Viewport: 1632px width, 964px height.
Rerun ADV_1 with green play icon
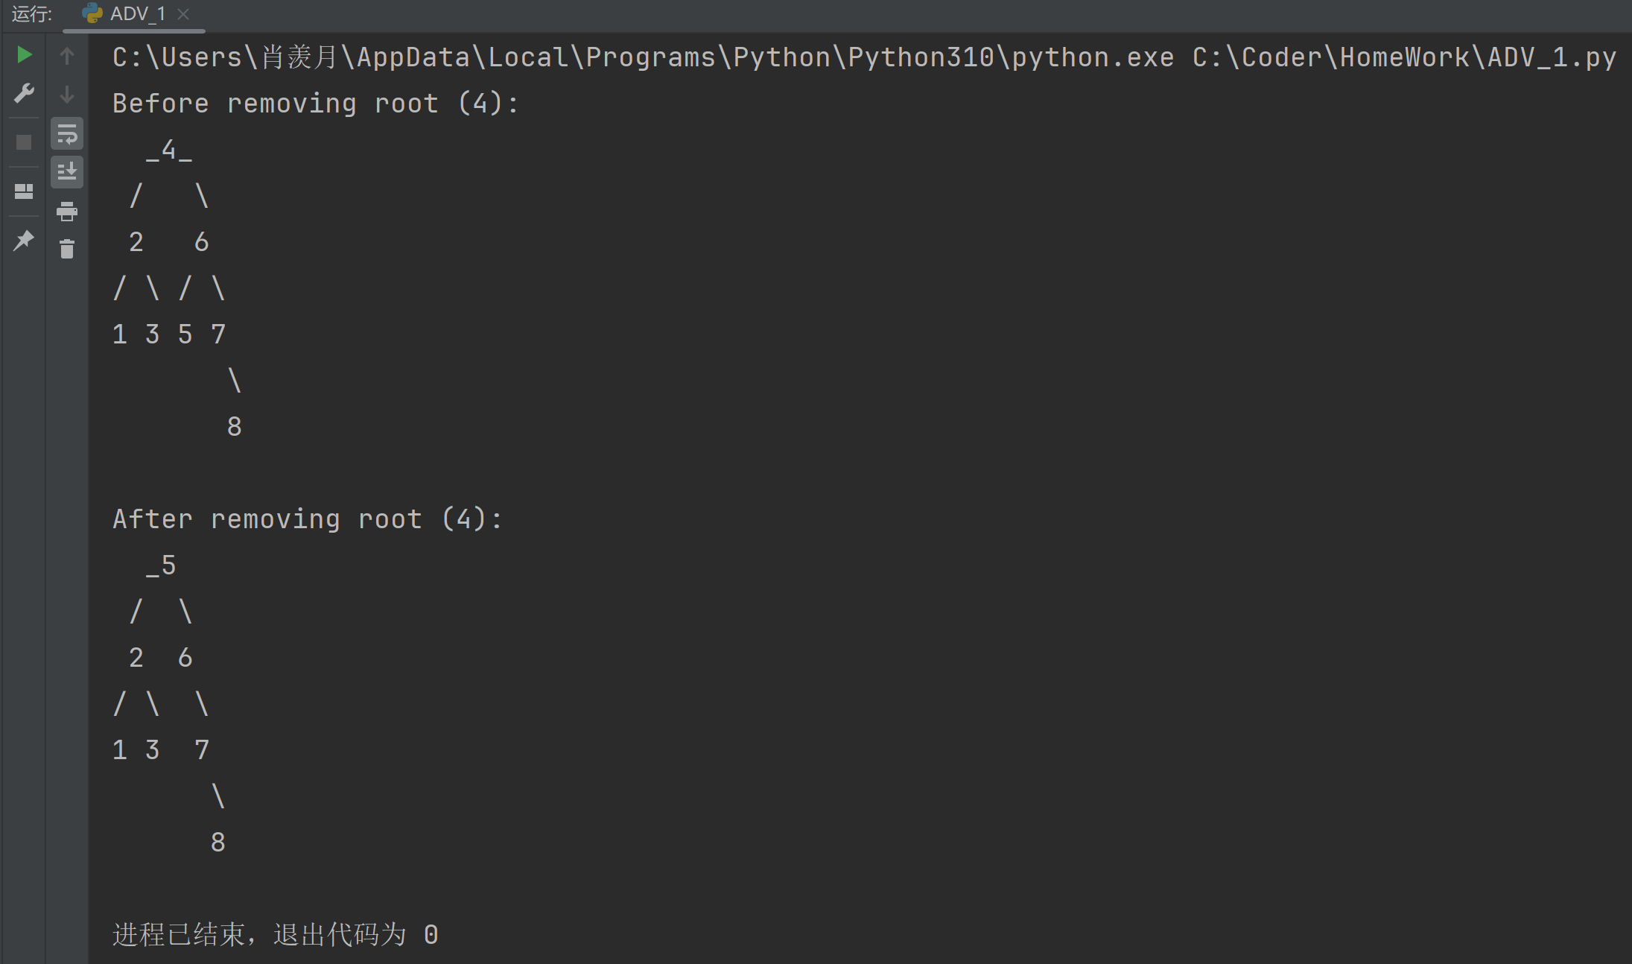pyautogui.click(x=24, y=55)
